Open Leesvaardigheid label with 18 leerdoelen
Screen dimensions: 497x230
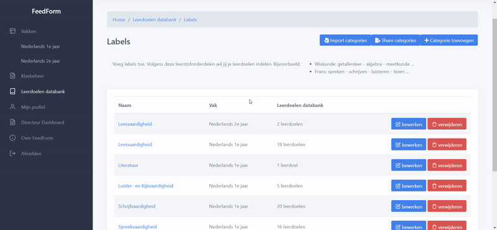coord(135,145)
